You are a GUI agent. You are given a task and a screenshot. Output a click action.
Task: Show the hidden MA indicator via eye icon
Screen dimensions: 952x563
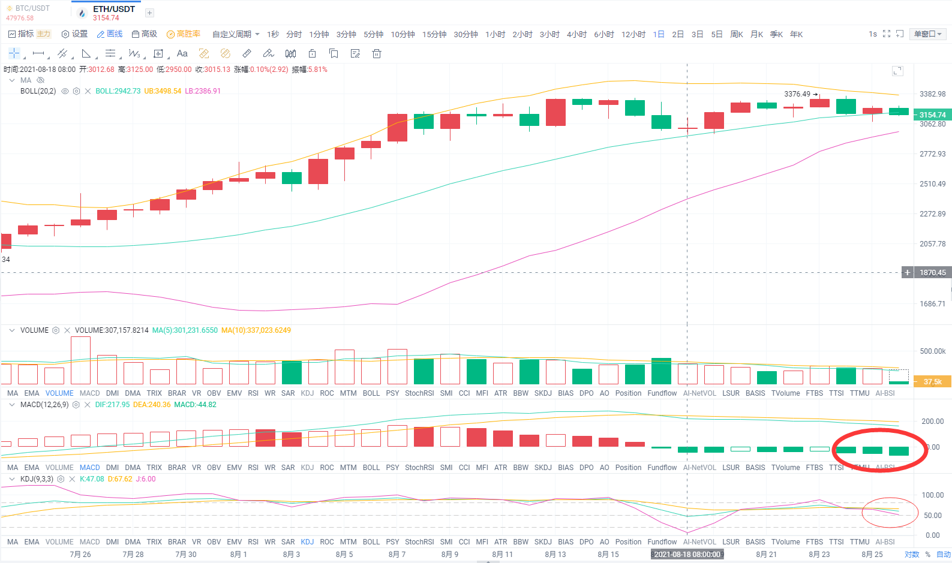point(41,80)
